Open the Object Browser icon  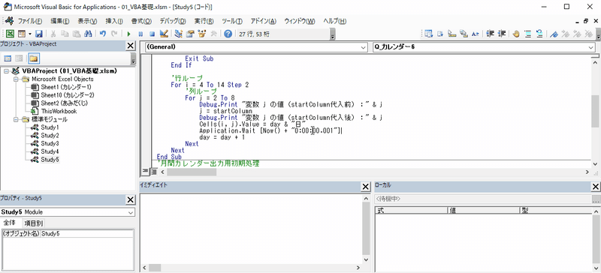(201, 34)
